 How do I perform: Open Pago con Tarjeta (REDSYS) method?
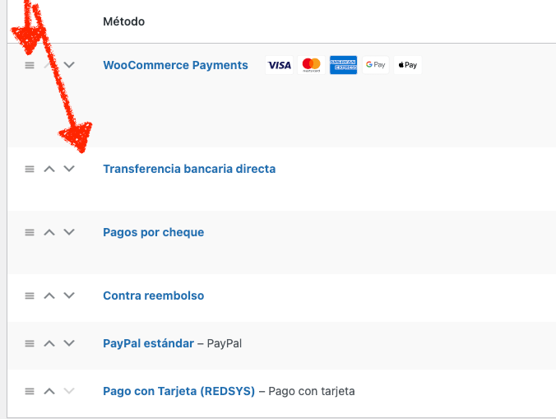pos(178,391)
